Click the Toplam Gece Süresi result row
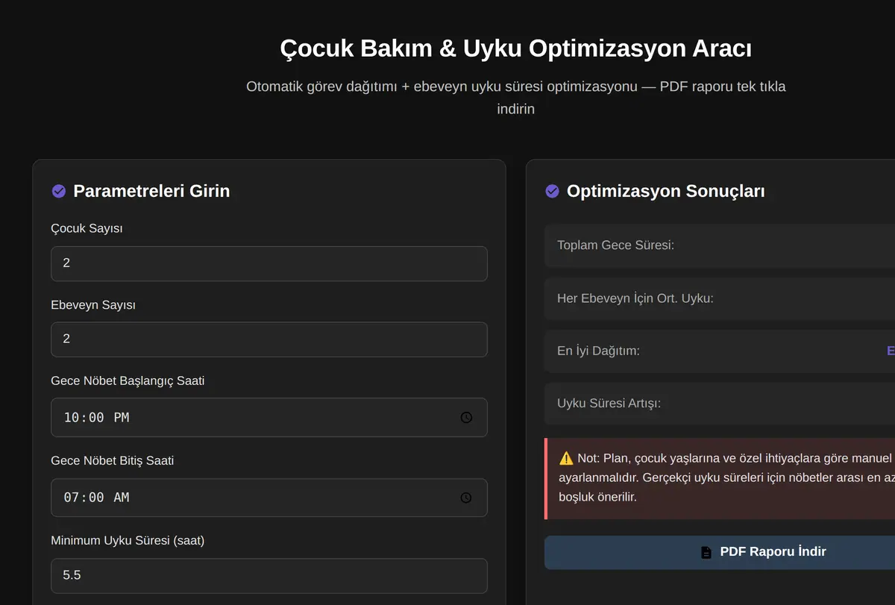 (720, 245)
